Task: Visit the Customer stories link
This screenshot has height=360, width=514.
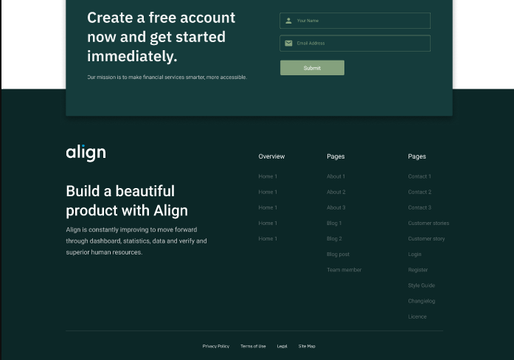Action: [x=428, y=224]
